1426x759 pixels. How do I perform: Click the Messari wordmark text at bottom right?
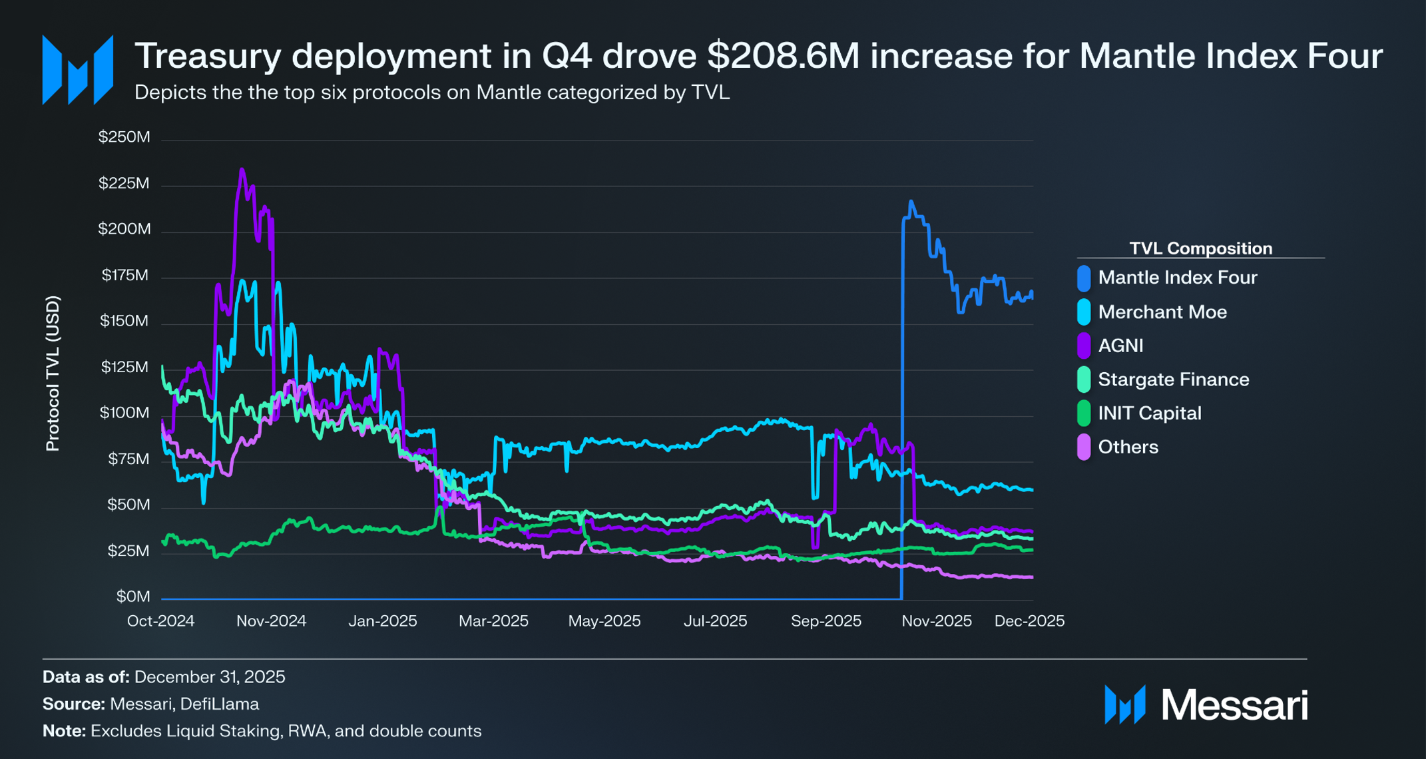(x=1234, y=704)
